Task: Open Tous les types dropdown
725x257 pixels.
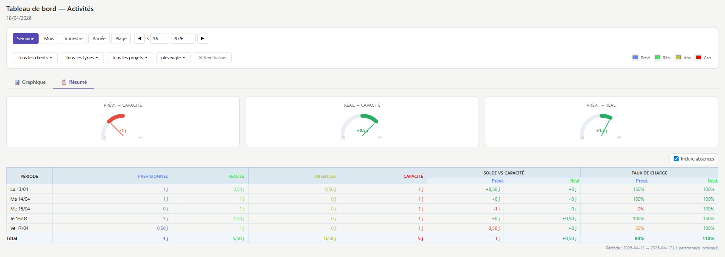Action: click(82, 58)
